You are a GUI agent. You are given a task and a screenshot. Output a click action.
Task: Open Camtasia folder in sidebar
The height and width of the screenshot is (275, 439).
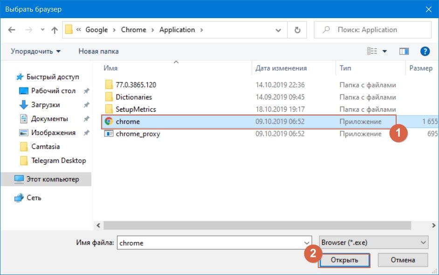pyautogui.click(x=45, y=147)
